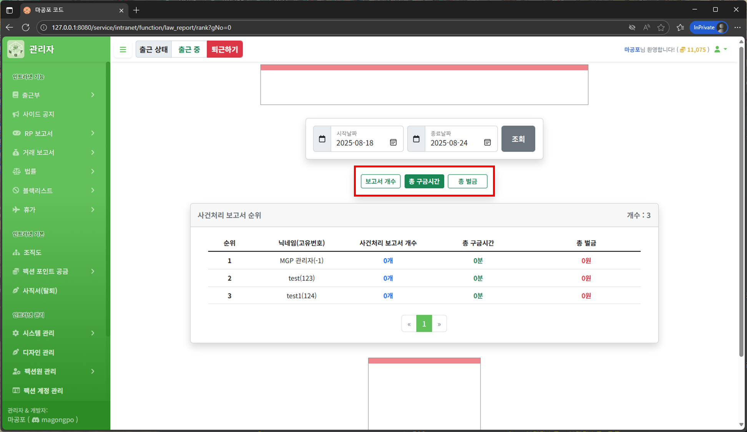Click the 사이드 공지 megaphone icon
This screenshot has height=432, width=747.
click(16, 114)
